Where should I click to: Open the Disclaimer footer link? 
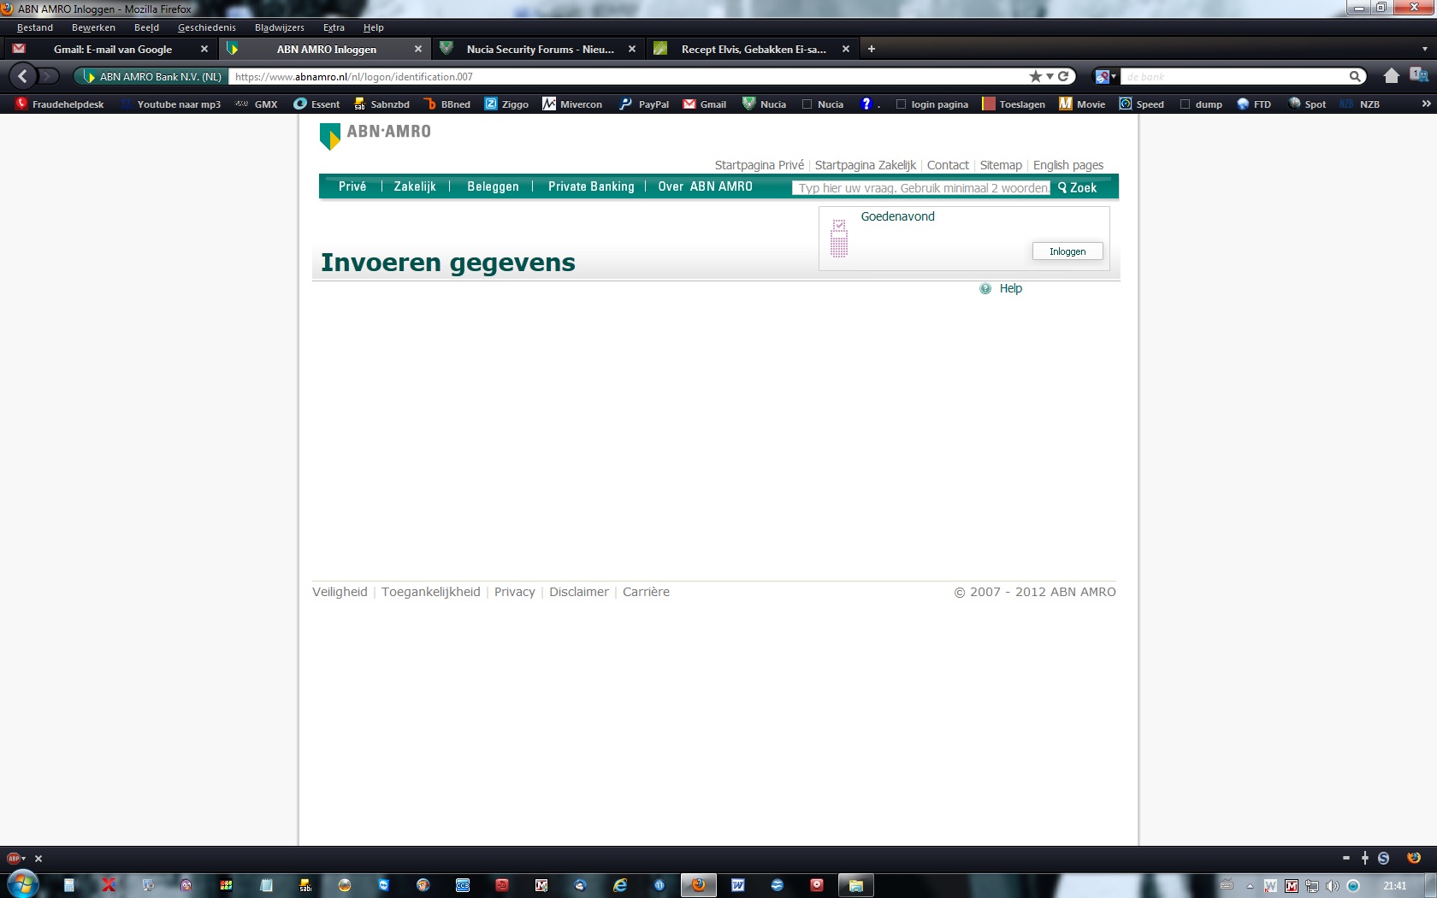[579, 592]
